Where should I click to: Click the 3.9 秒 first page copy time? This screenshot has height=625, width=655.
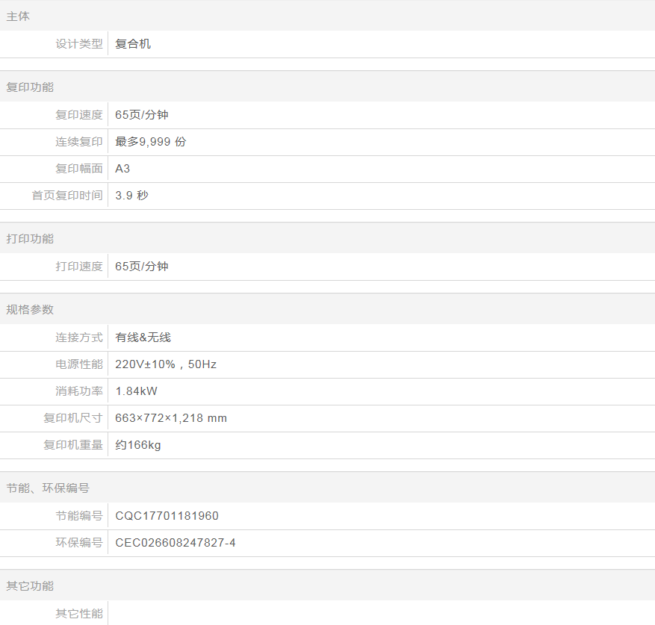coord(132,196)
